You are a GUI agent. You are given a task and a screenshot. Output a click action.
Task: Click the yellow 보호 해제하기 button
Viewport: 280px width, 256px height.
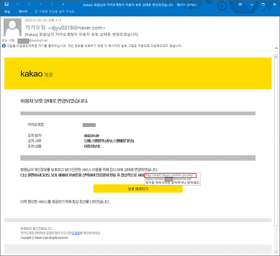tap(138, 189)
